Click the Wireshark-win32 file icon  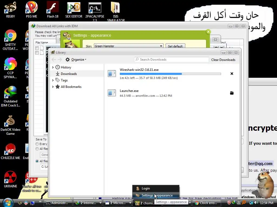click(112, 73)
